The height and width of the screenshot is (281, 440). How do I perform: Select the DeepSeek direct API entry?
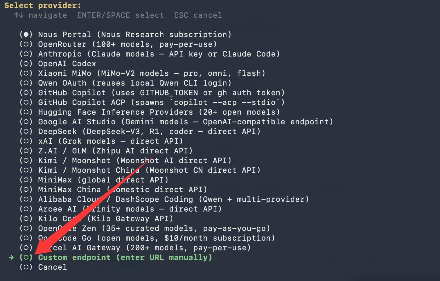click(x=140, y=131)
